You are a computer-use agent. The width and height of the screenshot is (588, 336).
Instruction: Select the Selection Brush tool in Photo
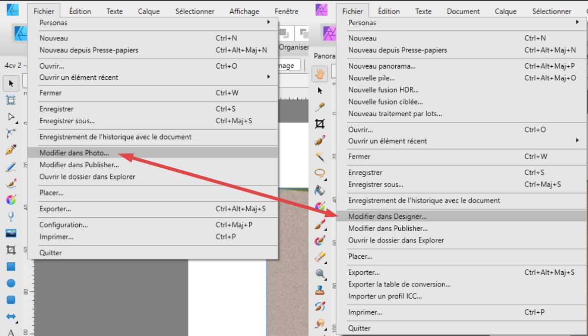pos(319,140)
